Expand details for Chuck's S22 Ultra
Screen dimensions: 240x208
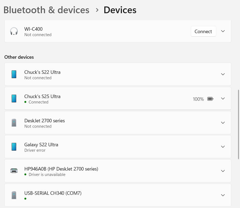(x=223, y=74)
